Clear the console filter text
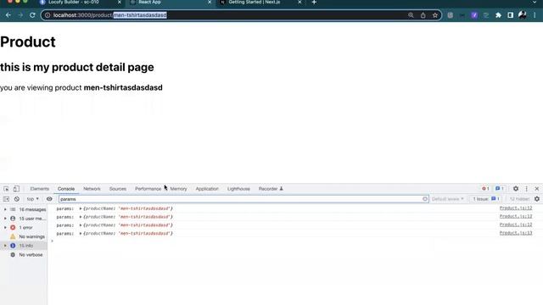This screenshot has width=543, height=305. pyautogui.click(x=425, y=199)
